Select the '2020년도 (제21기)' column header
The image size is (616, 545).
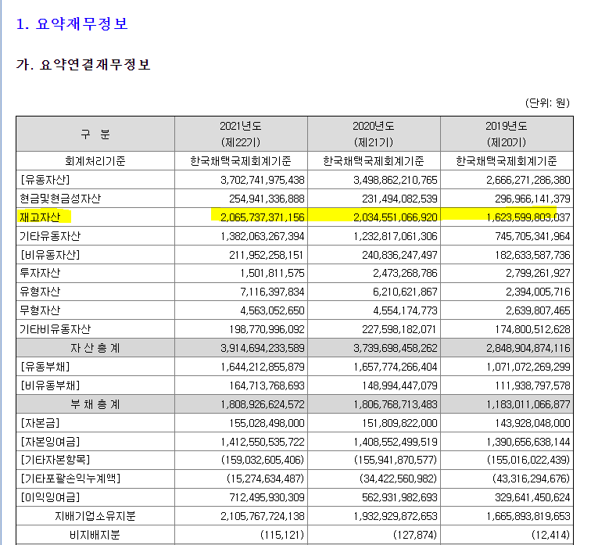tap(374, 134)
